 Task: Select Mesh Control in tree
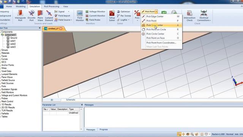[x=7, y=101]
